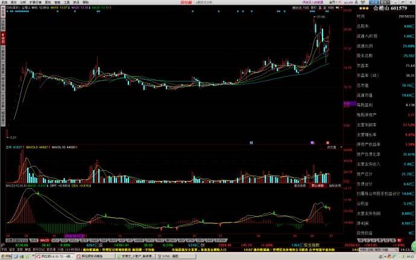
Task: Click the leftmost parameter button in the MACD header
Action: click(x=300, y=186)
